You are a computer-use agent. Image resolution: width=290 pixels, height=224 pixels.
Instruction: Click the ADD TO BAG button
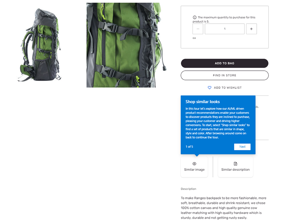pos(224,63)
